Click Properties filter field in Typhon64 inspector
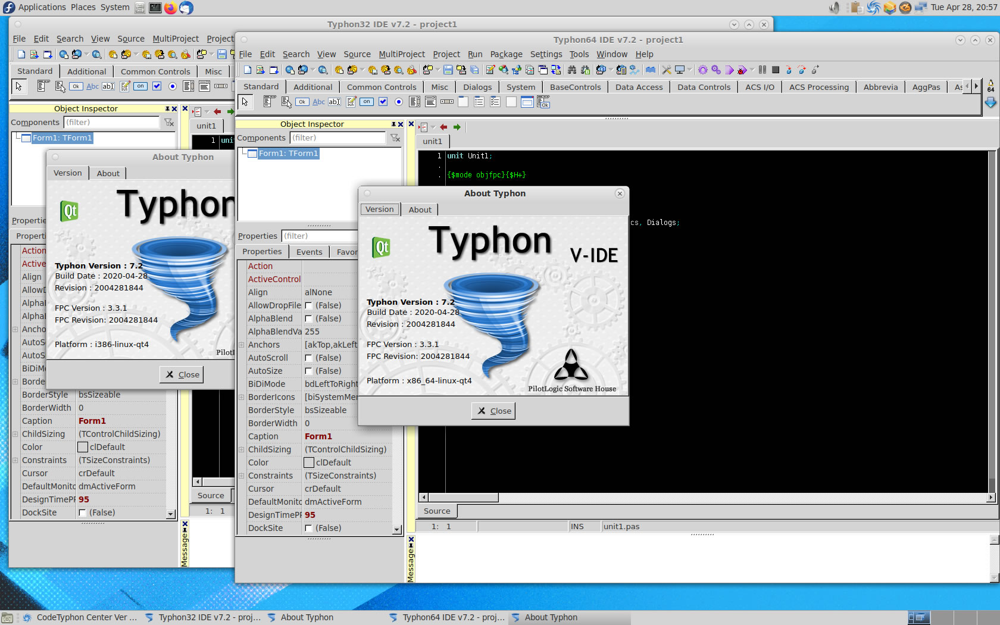 tap(319, 236)
